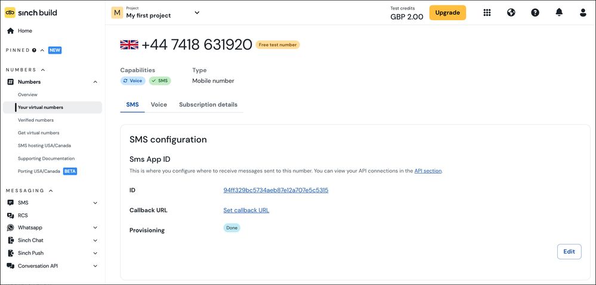The image size is (596, 285).
Task: Expand the Conversation API menu
Action: 95,266
